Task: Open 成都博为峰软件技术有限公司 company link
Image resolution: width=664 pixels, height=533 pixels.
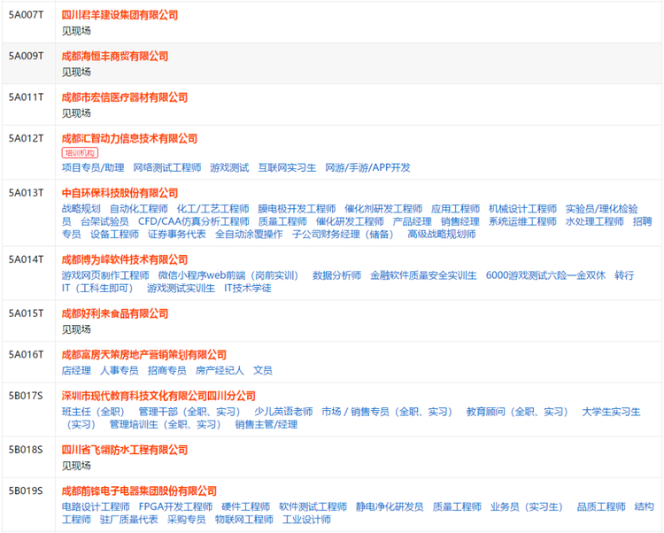Action: (x=125, y=259)
